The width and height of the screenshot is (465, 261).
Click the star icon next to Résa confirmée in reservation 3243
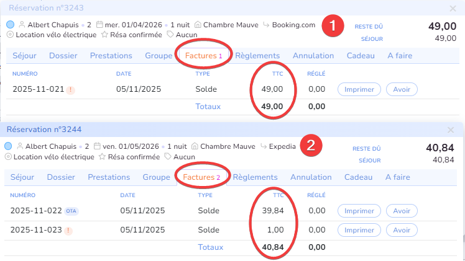tap(103, 35)
